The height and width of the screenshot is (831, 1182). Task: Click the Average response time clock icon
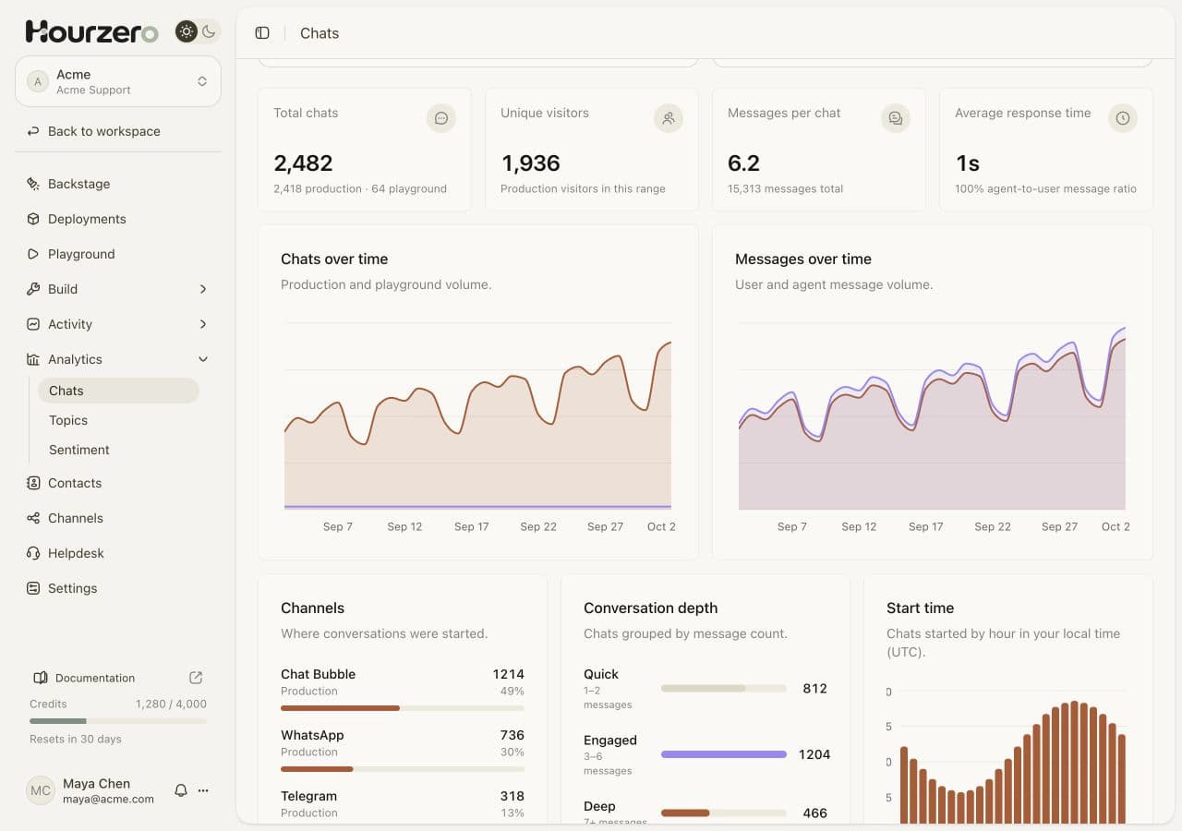click(1123, 118)
